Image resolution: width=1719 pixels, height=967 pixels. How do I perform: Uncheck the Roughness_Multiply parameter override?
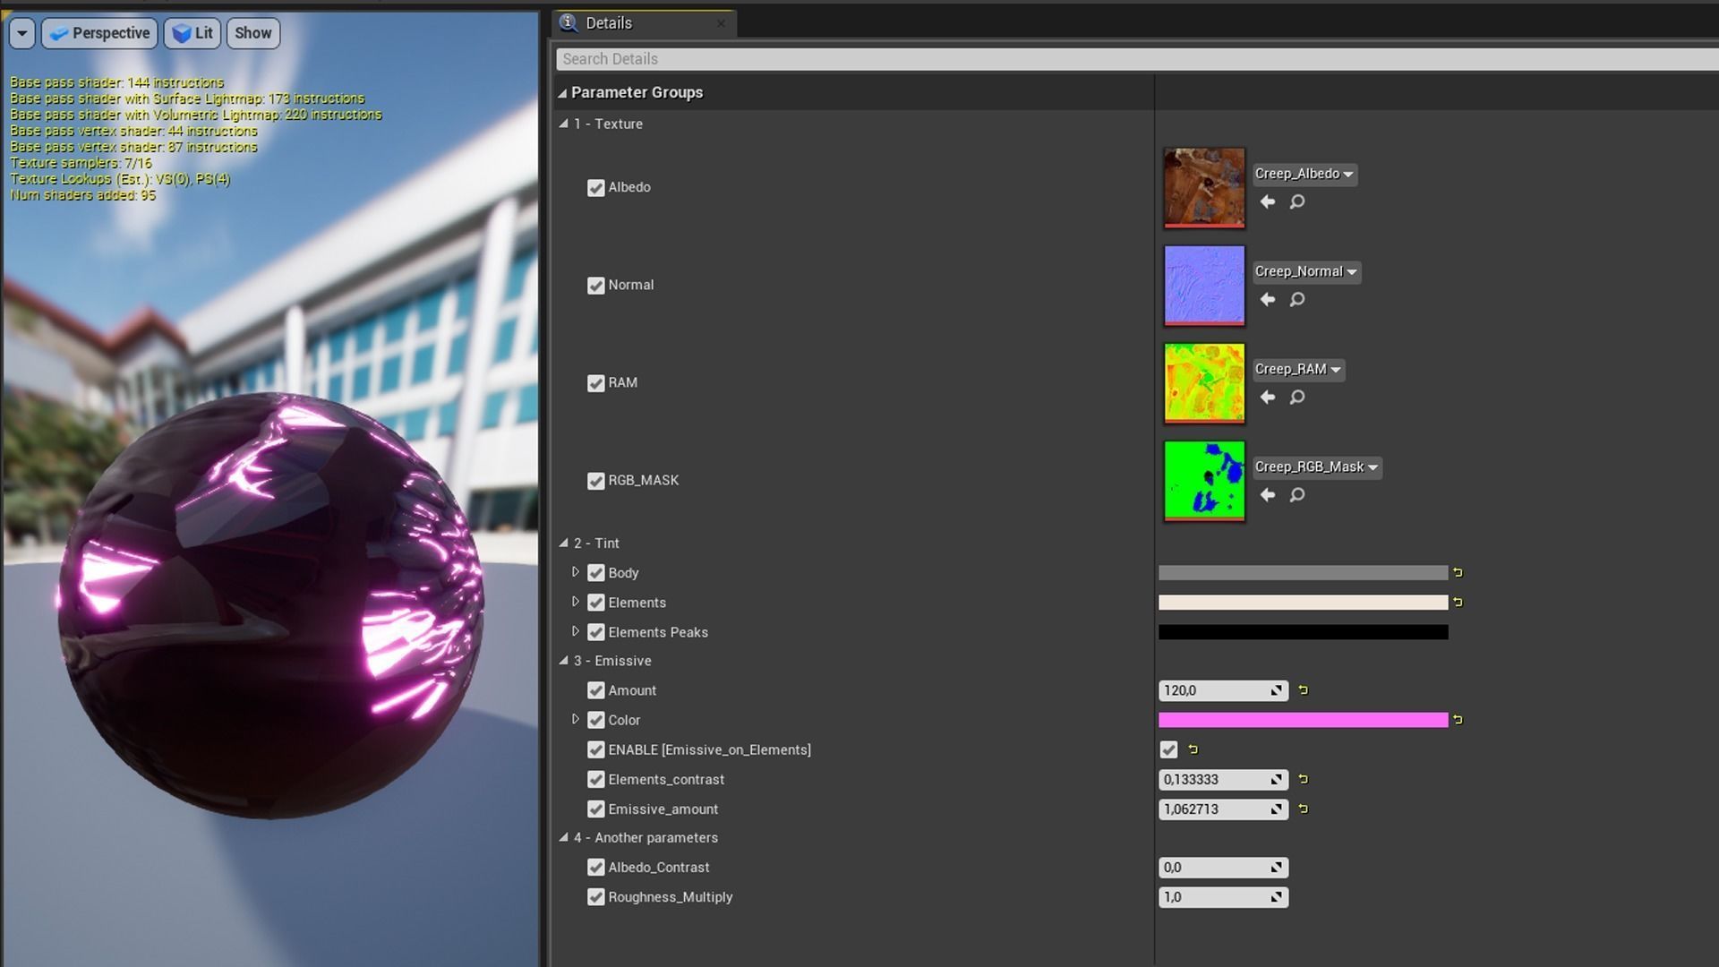[595, 897]
